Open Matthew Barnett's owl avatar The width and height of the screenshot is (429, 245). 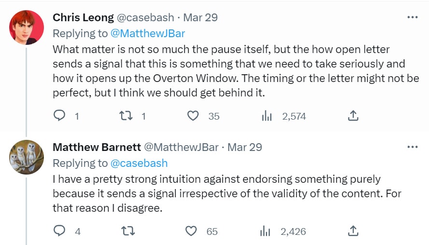pyautogui.click(x=27, y=157)
